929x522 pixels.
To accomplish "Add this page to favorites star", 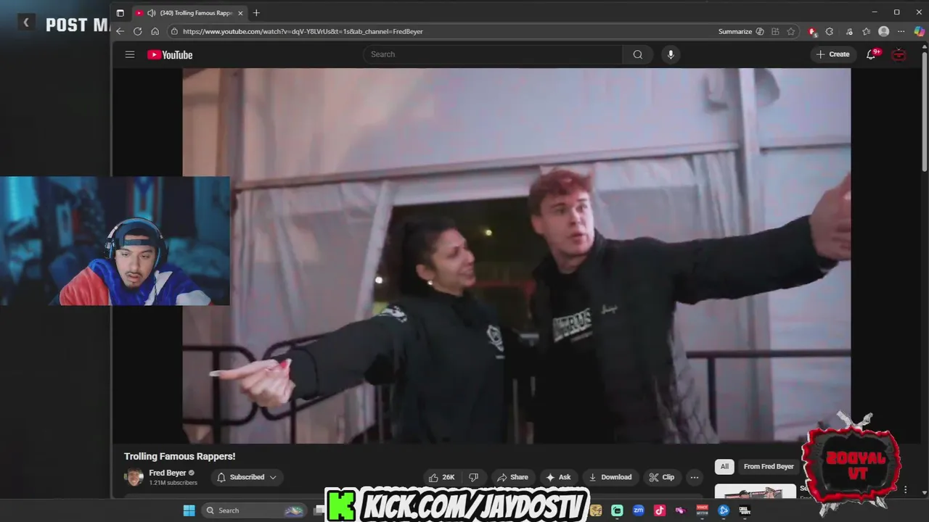I will (x=791, y=31).
